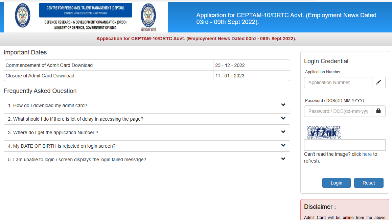Expand FAQ about login failed message

point(146,159)
